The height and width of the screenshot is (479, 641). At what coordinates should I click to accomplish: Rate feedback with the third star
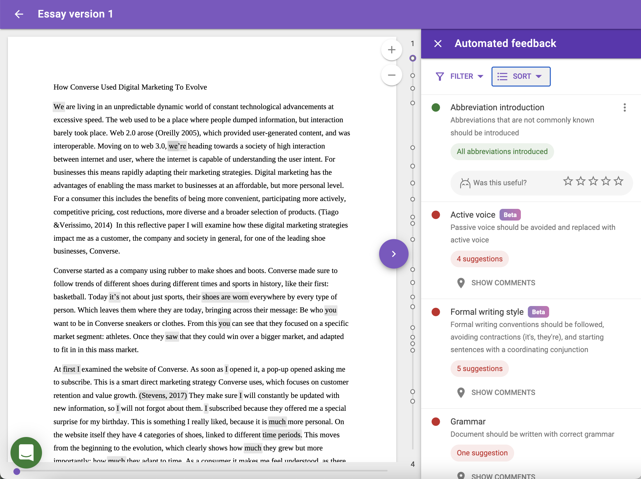coord(593,181)
